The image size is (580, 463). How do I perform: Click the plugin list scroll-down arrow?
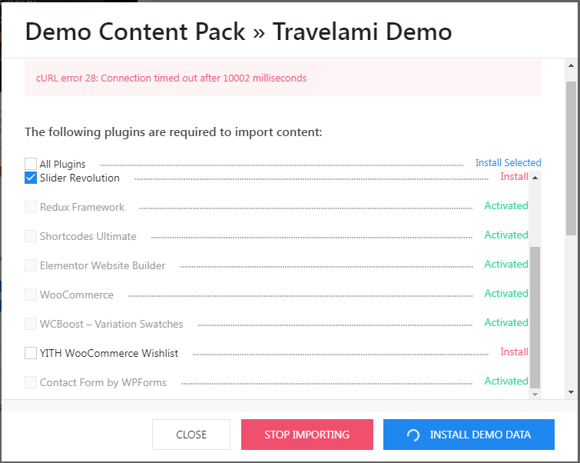click(x=535, y=395)
